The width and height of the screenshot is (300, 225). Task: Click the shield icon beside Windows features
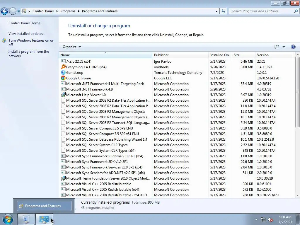[x=4, y=40]
